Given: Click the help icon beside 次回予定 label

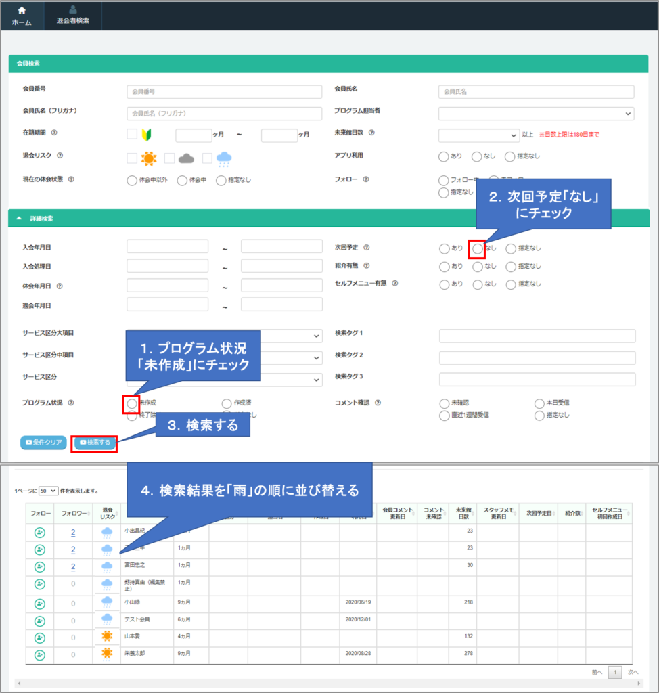Looking at the screenshot, I should (367, 248).
